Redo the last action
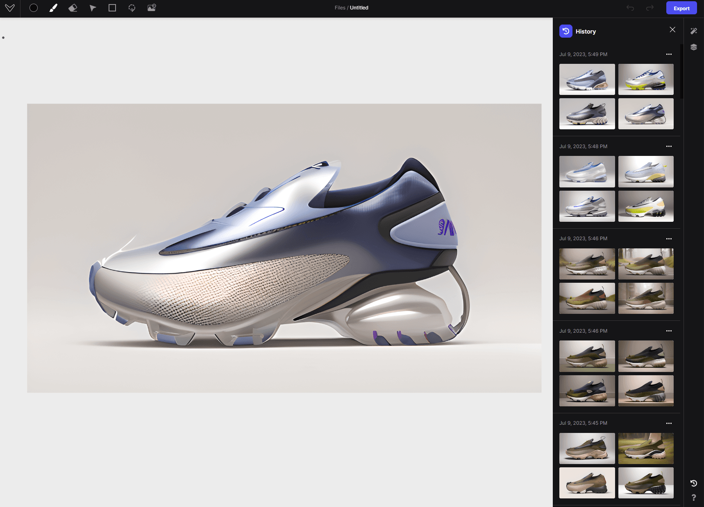This screenshot has width=704, height=507. click(x=650, y=8)
